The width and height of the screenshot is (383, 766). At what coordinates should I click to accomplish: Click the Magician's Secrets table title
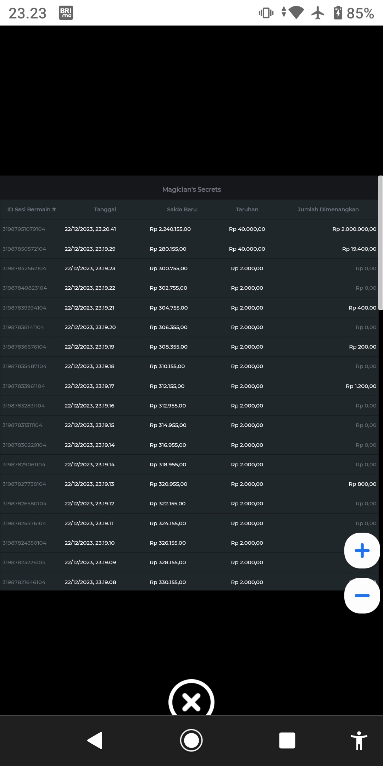coord(191,190)
